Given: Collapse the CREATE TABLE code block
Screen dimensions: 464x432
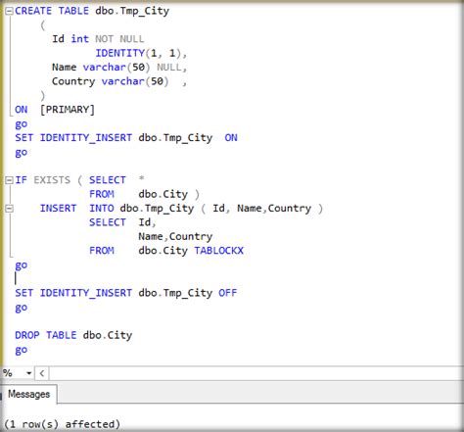Looking at the screenshot, I should tap(9, 11).
